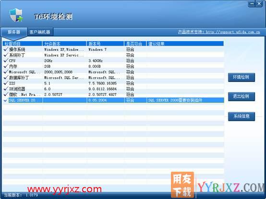Screen dimensions: 266x199
Task: Click the 系统信息 button
Action: [x=241, y=117]
